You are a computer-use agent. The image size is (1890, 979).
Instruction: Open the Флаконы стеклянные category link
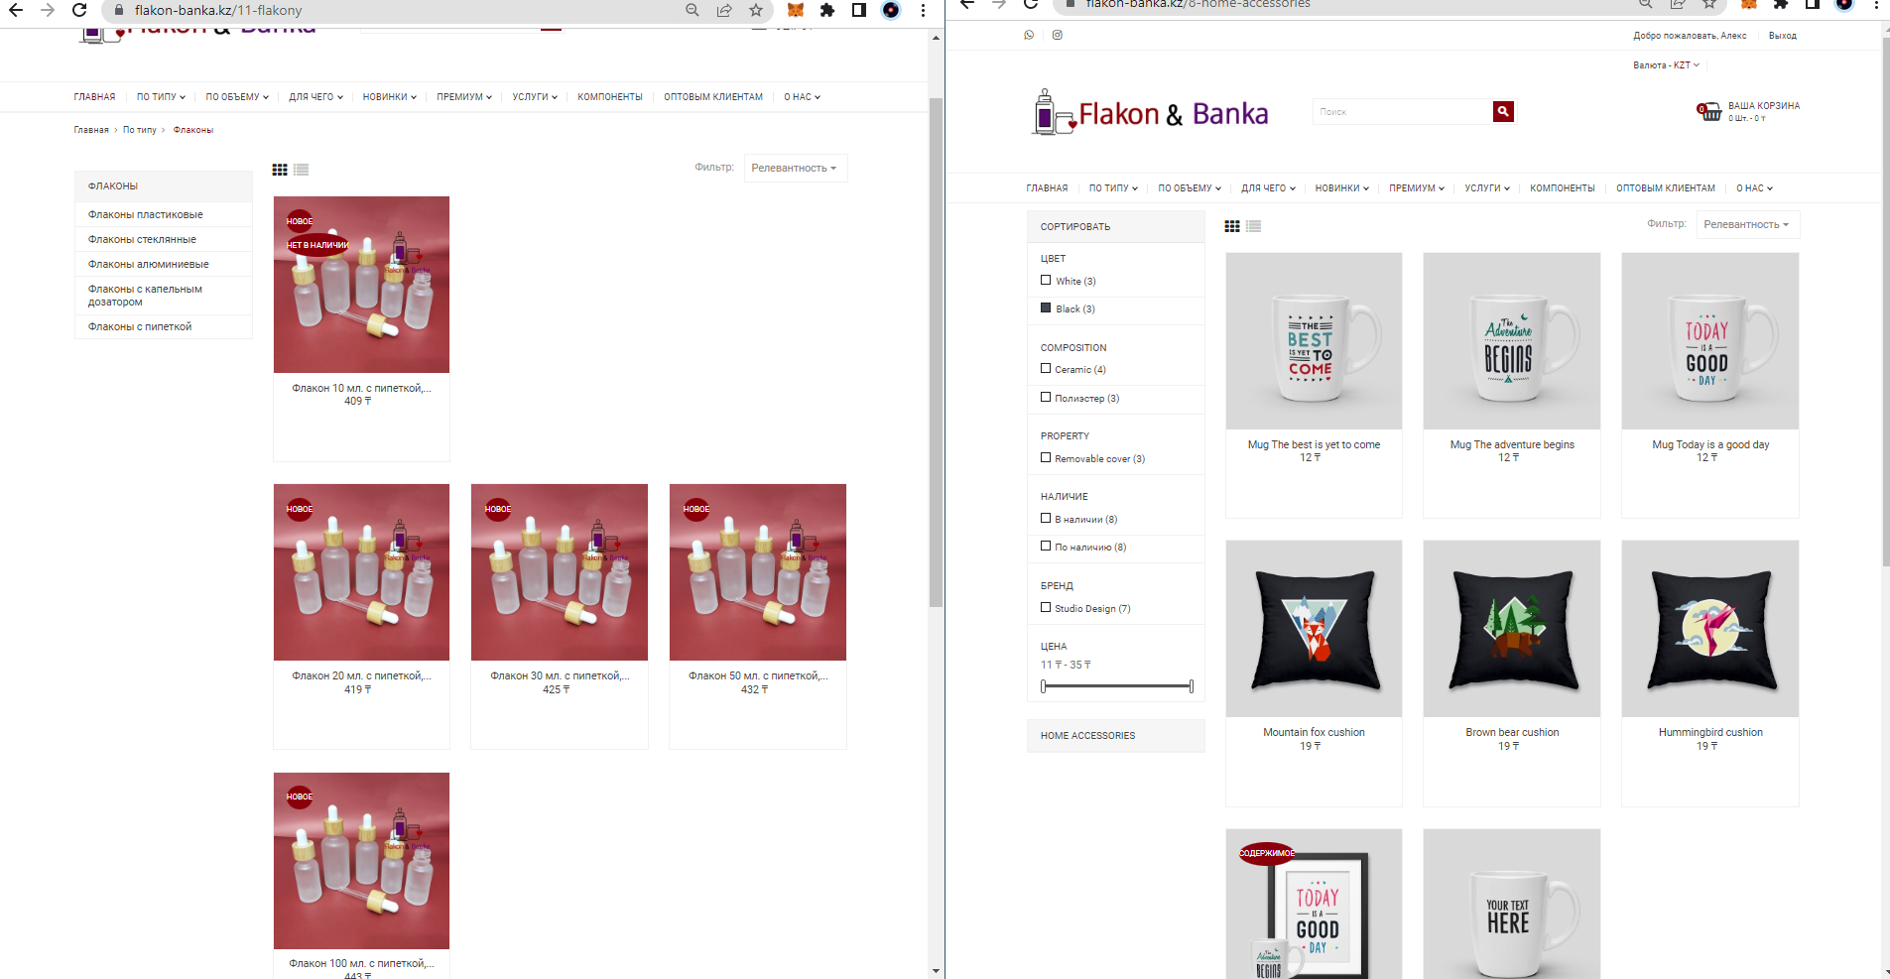click(x=142, y=239)
